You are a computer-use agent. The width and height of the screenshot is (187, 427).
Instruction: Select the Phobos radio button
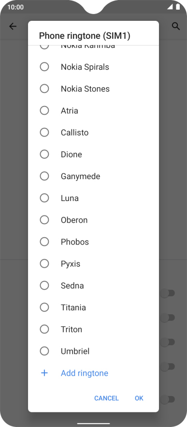tap(44, 242)
